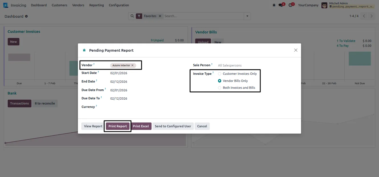Open the Bank card title
The width and height of the screenshot is (379, 177).
tap(12, 93)
